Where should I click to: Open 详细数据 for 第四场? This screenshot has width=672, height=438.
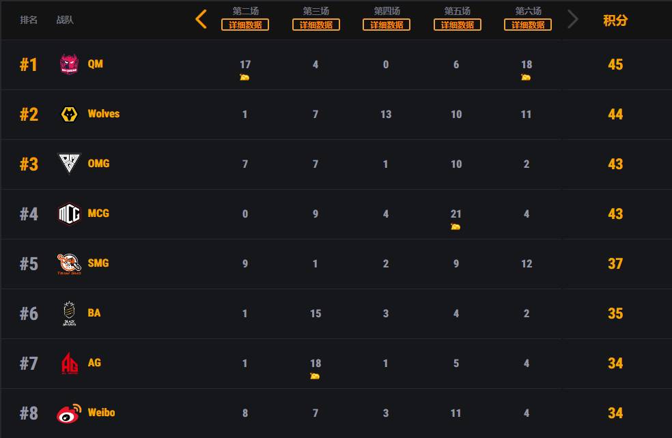(x=387, y=25)
